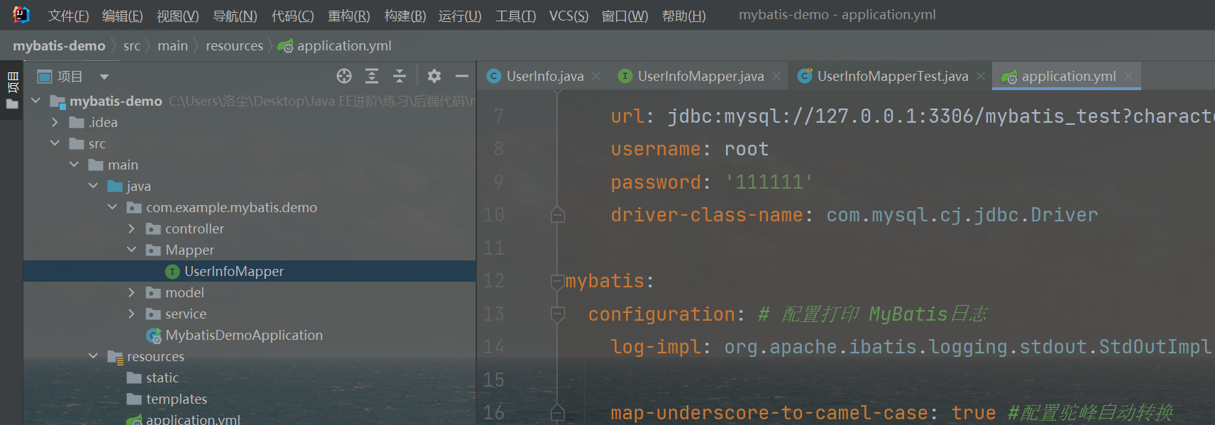Close the UserInfo.java tab
Screen dimensions: 1215x425
[596, 76]
